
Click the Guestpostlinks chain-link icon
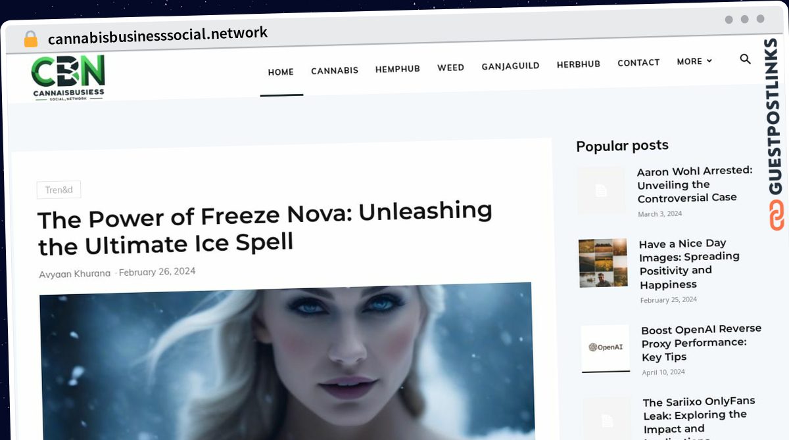click(x=777, y=215)
